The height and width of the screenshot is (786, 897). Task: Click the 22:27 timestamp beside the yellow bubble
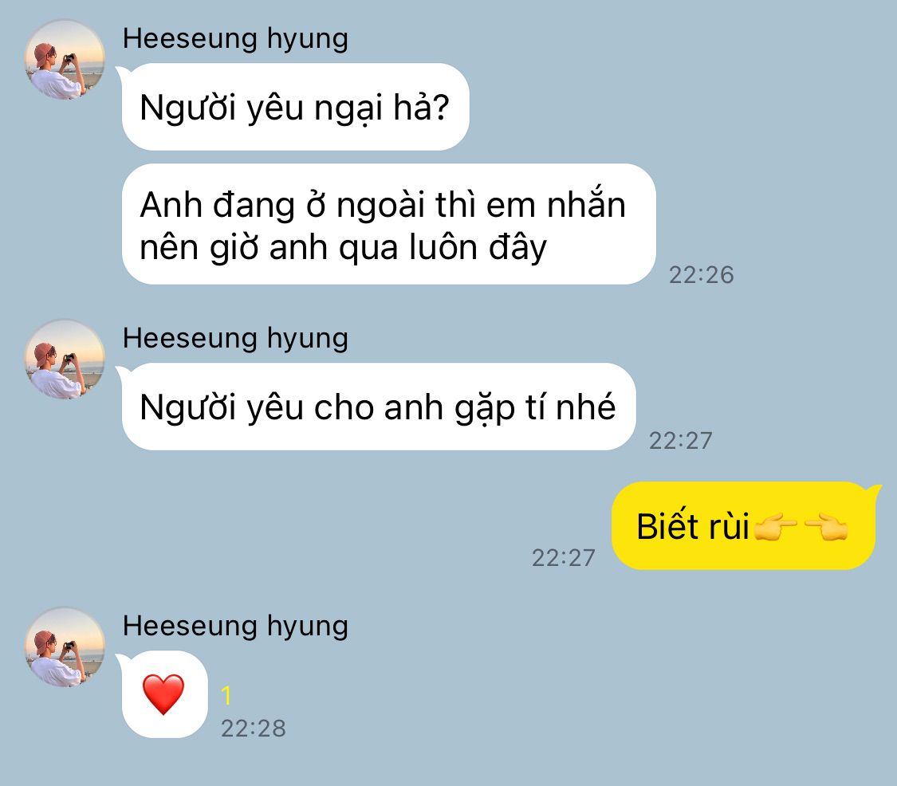(x=564, y=558)
